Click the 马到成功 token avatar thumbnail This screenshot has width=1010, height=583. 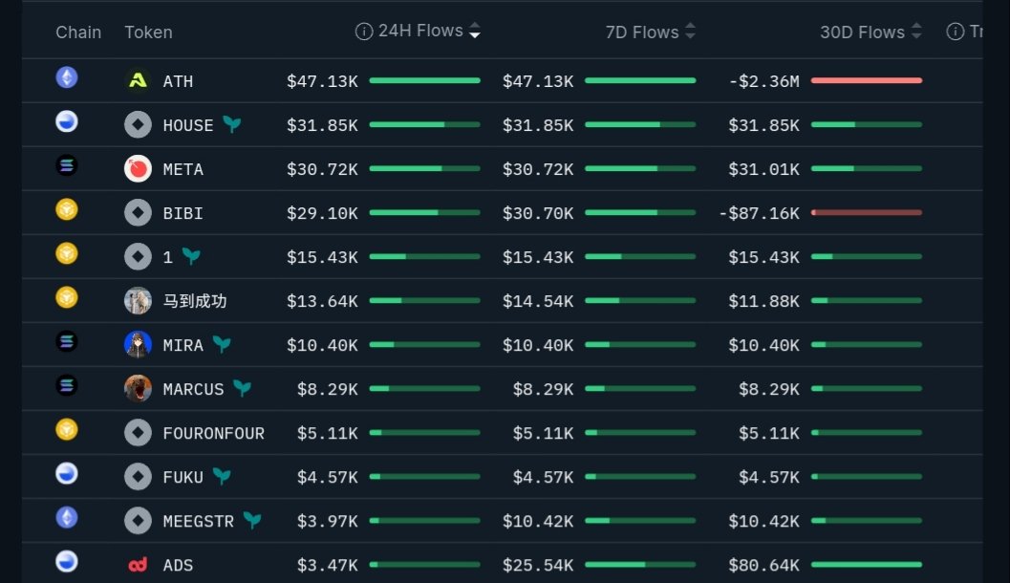[x=138, y=301]
